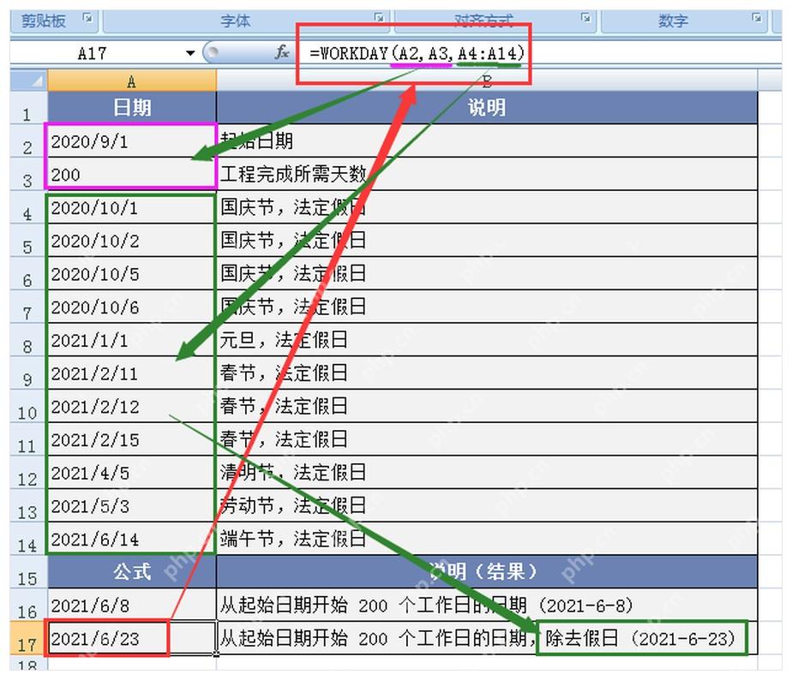
Task: Select row 13 header
Action: pos(29,506)
